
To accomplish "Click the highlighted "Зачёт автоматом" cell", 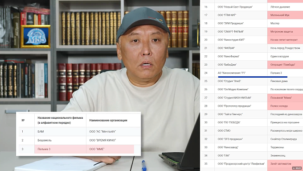I will 285,164.
